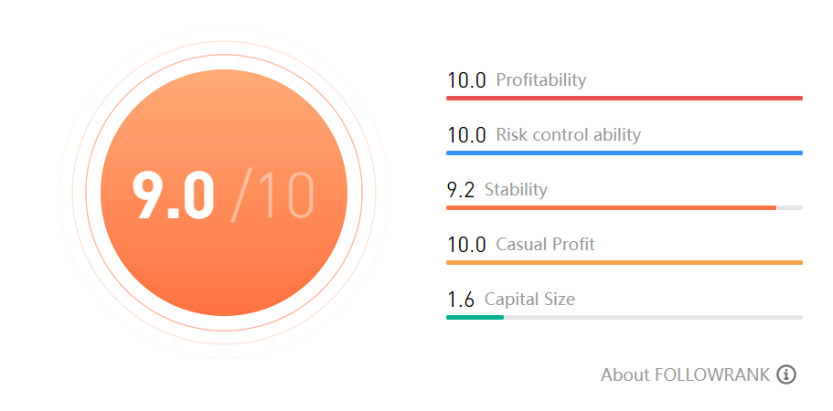Image resolution: width=833 pixels, height=411 pixels.
Task: Click the orange Stability progress bar
Action: [611, 207]
